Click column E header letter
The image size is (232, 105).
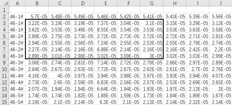click(106, 3)
